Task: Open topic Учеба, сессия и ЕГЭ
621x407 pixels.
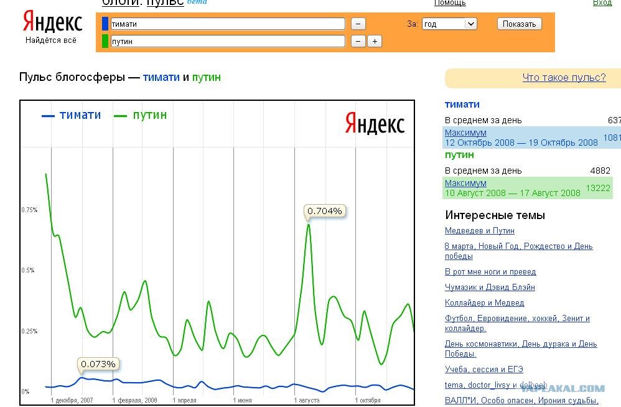Action: coord(484,370)
